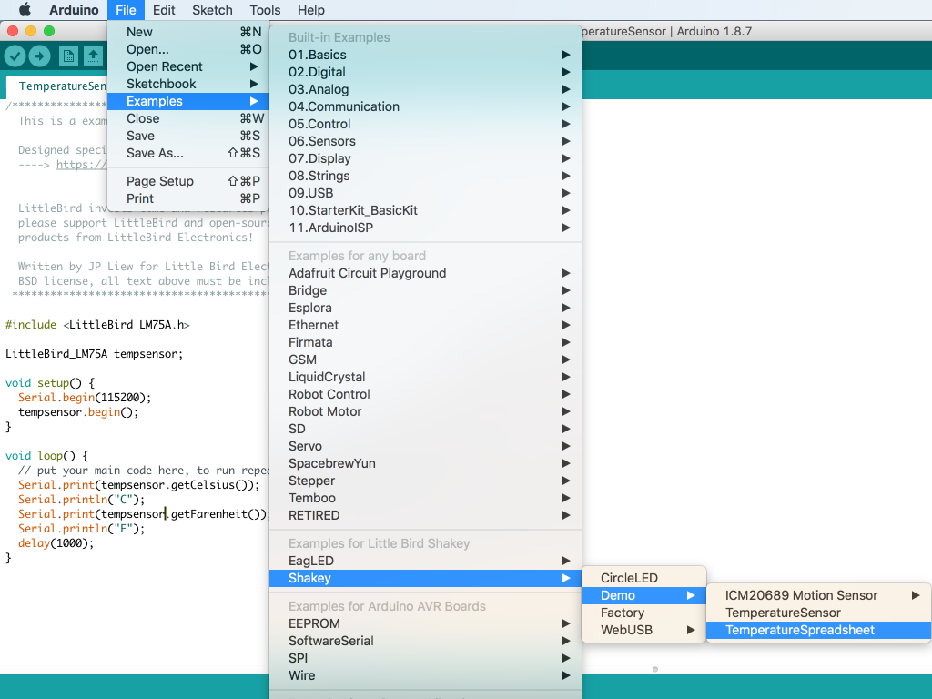This screenshot has width=932, height=699.
Task: Open the EagLED examples entry
Action: click(x=426, y=561)
